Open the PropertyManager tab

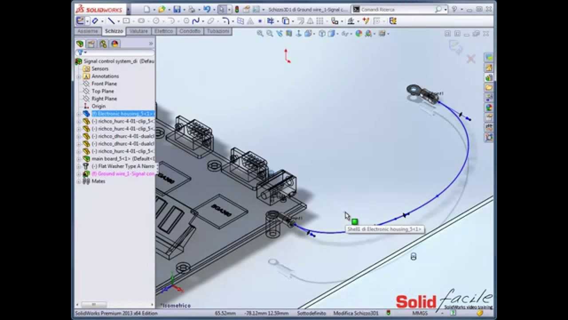coord(91,44)
